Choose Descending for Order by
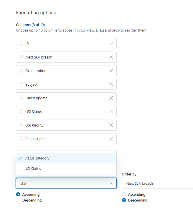Screen dimensions: 193x216 (124, 200)
